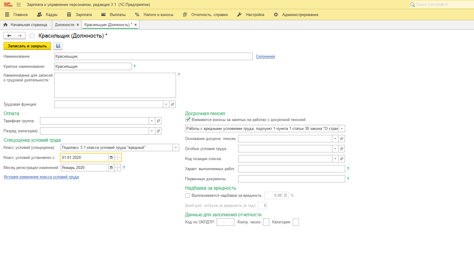Open Трудовая функция in a separate form
This screenshot has width=474, height=258.
[x=172, y=104]
